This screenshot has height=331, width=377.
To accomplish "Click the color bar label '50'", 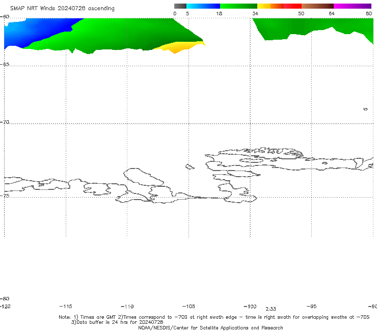I will (x=301, y=13).
